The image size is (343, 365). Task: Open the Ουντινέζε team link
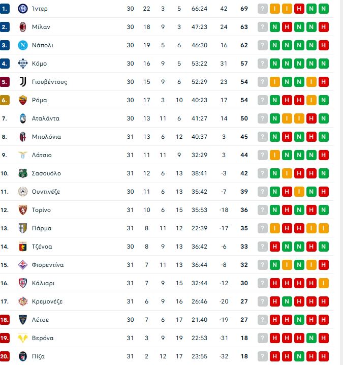[46, 192]
